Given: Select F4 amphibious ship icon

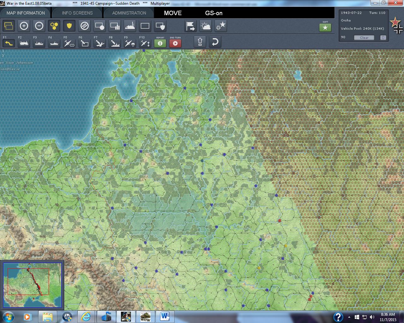Looking at the screenshot, I should pyautogui.click(x=54, y=43).
